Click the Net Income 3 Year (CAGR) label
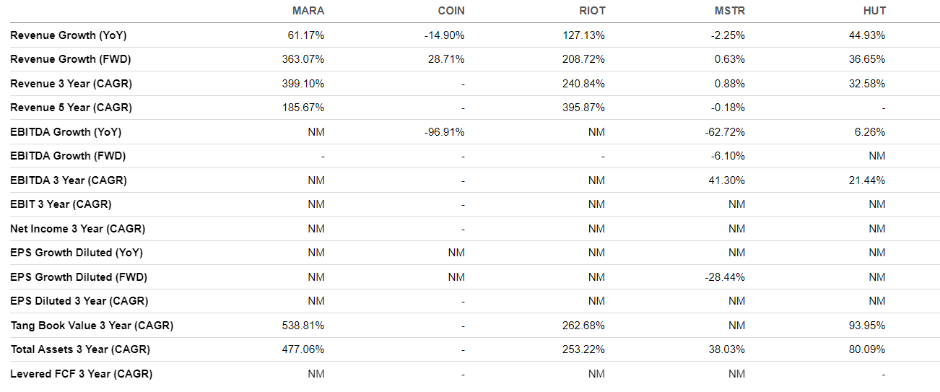Viewport: 940px width, 392px height. (77, 229)
